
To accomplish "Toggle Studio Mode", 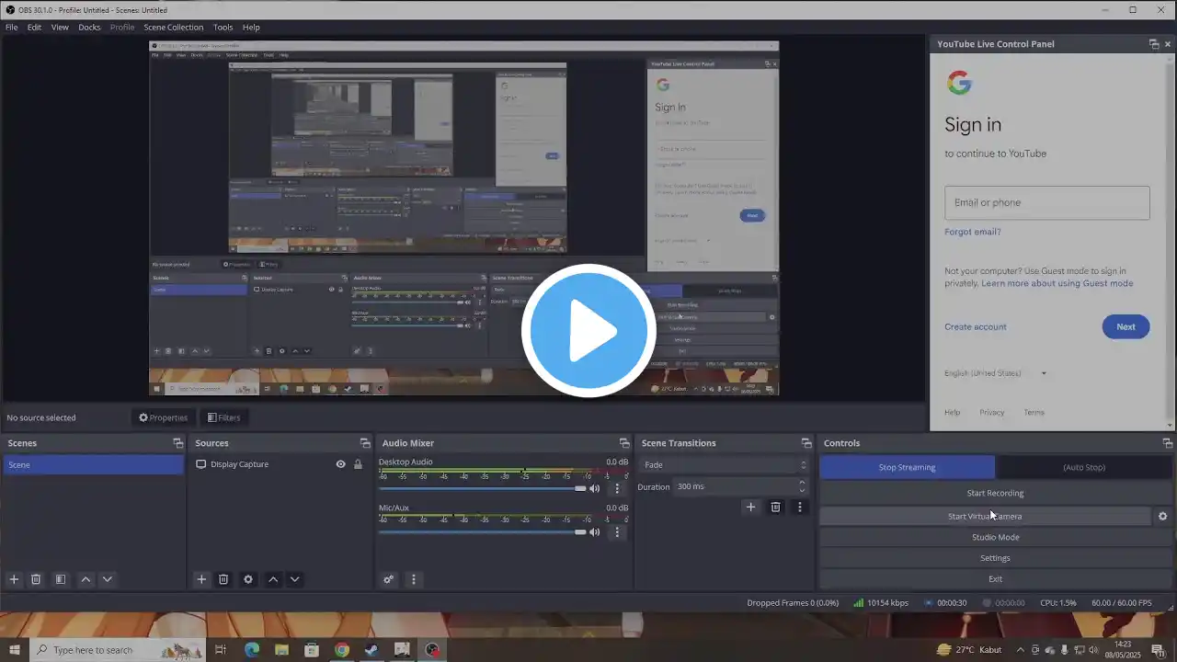I will tap(995, 537).
